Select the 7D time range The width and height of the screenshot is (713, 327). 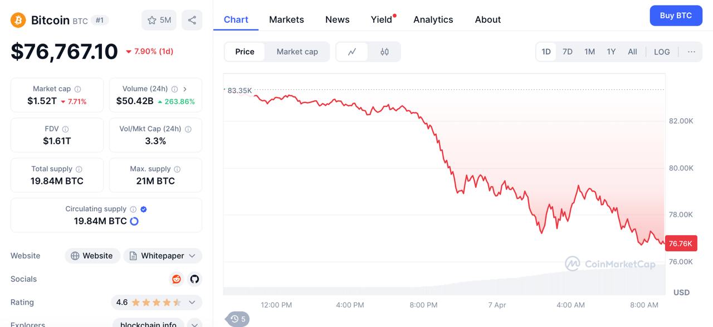(567, 52)
